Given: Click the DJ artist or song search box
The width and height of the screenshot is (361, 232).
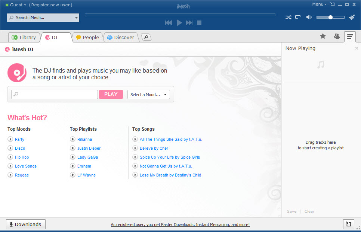Looking at the screenshot, I should point(55,94).
